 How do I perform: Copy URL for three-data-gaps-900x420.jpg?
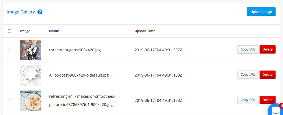tap(248, 49)
